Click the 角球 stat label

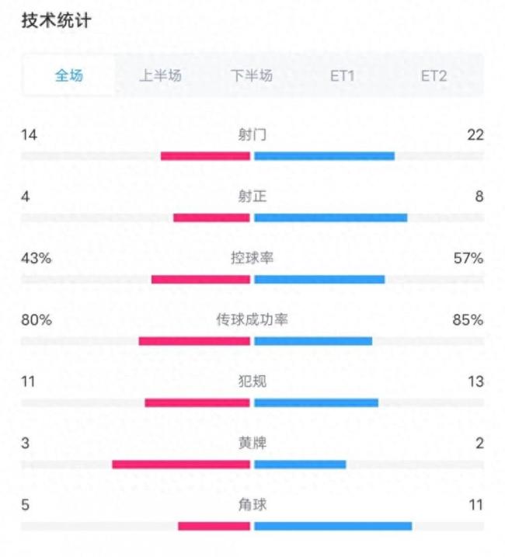252,504
